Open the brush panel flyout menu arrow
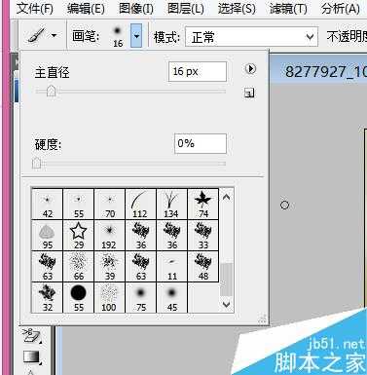This screenshot has width=367, height=375. [250, 69]
